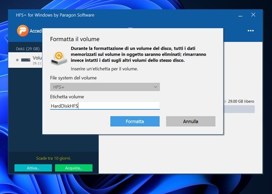Click 'Inserire un'etichetta per il volume.' text

[x=104, y=69]
